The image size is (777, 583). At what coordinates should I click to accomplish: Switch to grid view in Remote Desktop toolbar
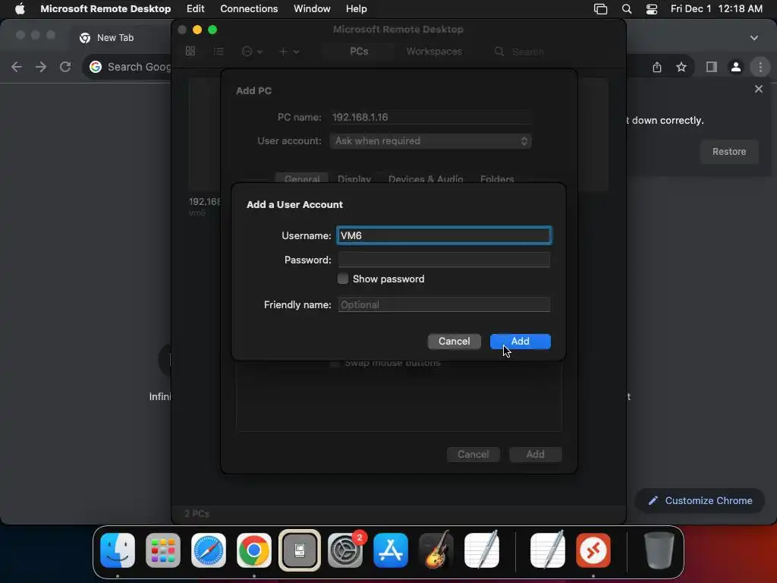[x=190, y=51]
